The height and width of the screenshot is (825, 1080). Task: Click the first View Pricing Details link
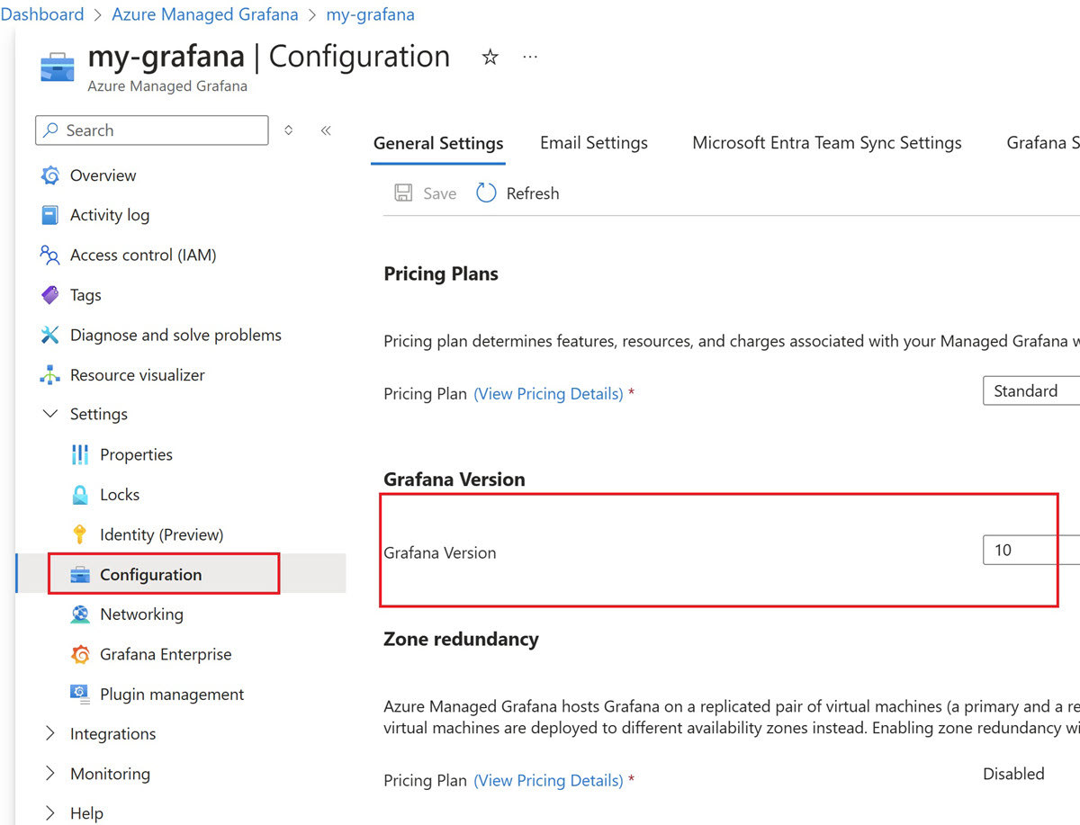[548, 394]
